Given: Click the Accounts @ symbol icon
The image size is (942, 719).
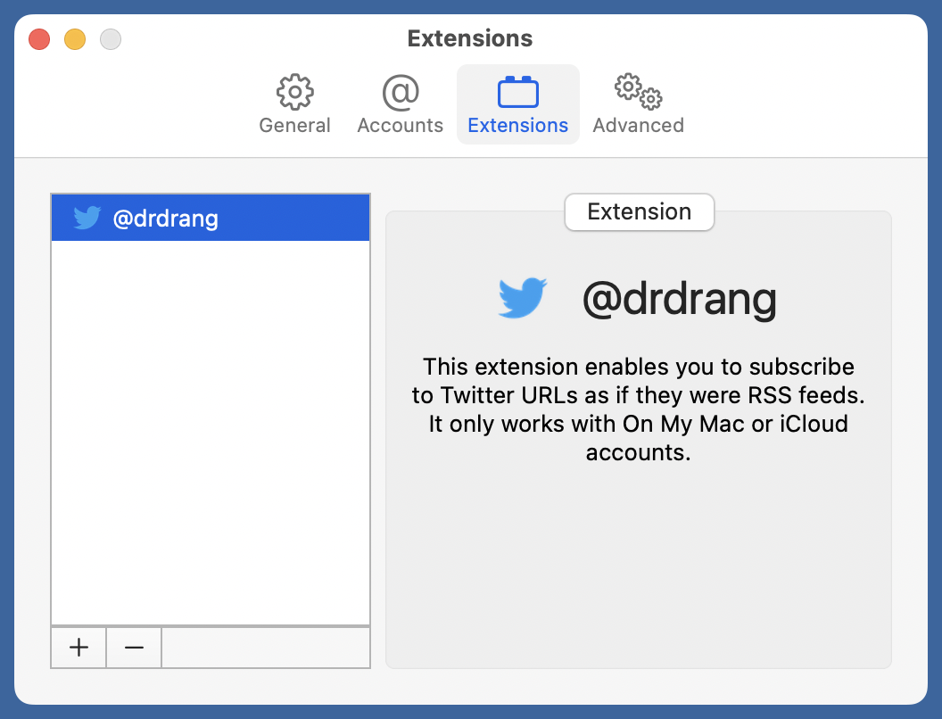Looking at the screenshot, I should pyautogui.click(x=400, y=92).
